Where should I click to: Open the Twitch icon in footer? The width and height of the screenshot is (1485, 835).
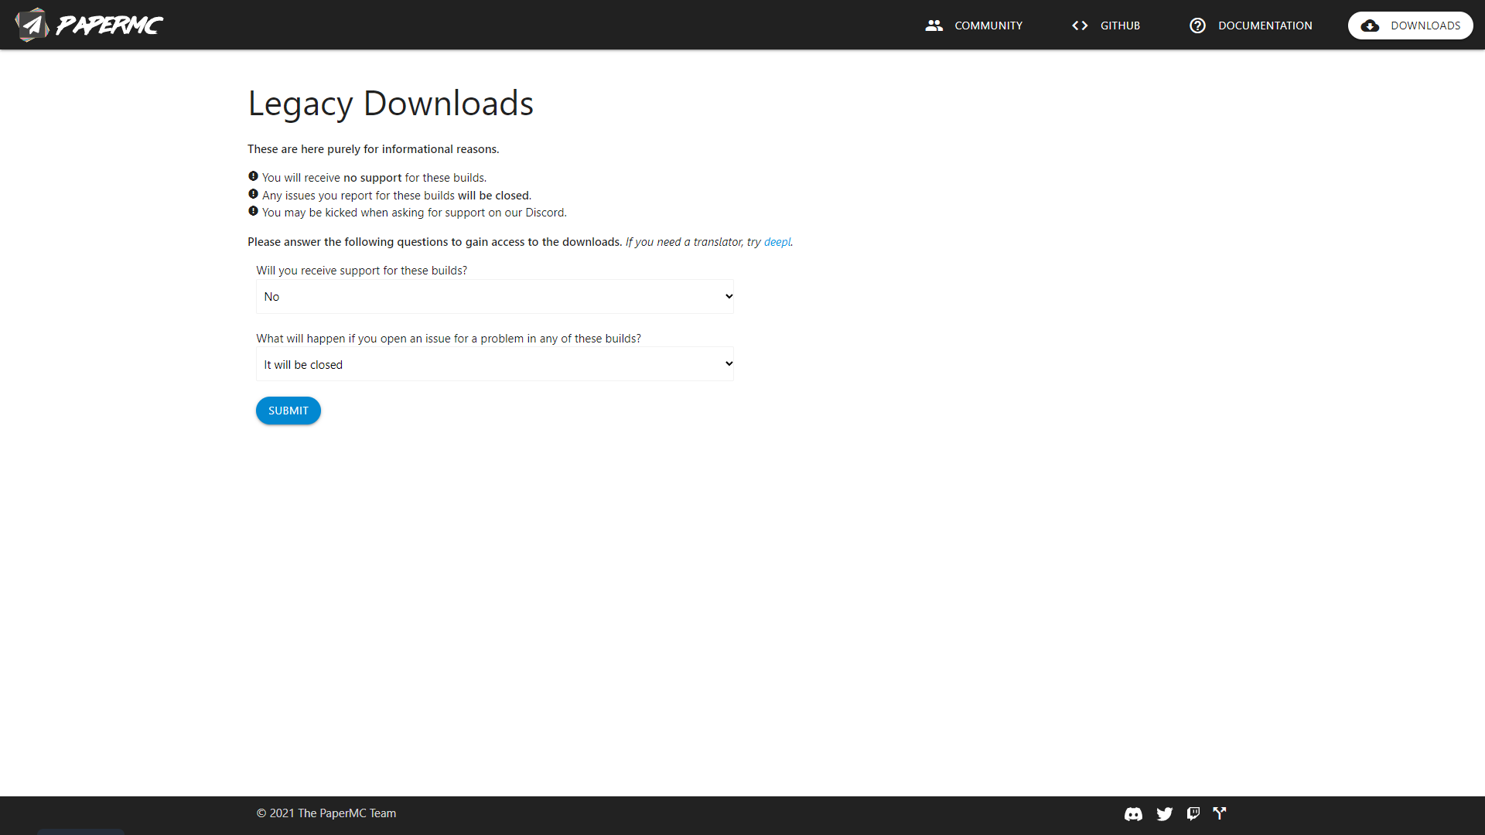pyautogui.click(x=1193, y=813)
